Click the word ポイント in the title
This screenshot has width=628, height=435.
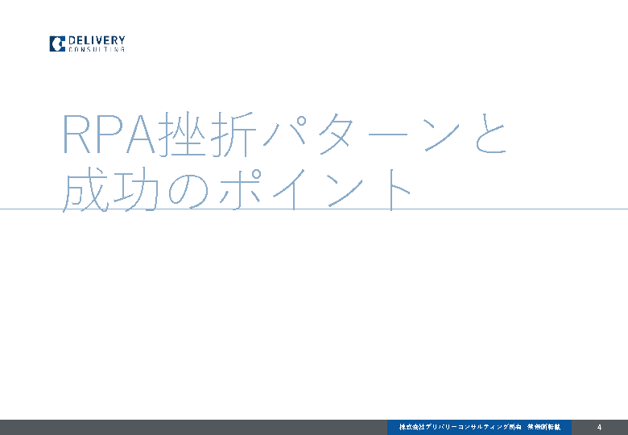tap(314, 191)
